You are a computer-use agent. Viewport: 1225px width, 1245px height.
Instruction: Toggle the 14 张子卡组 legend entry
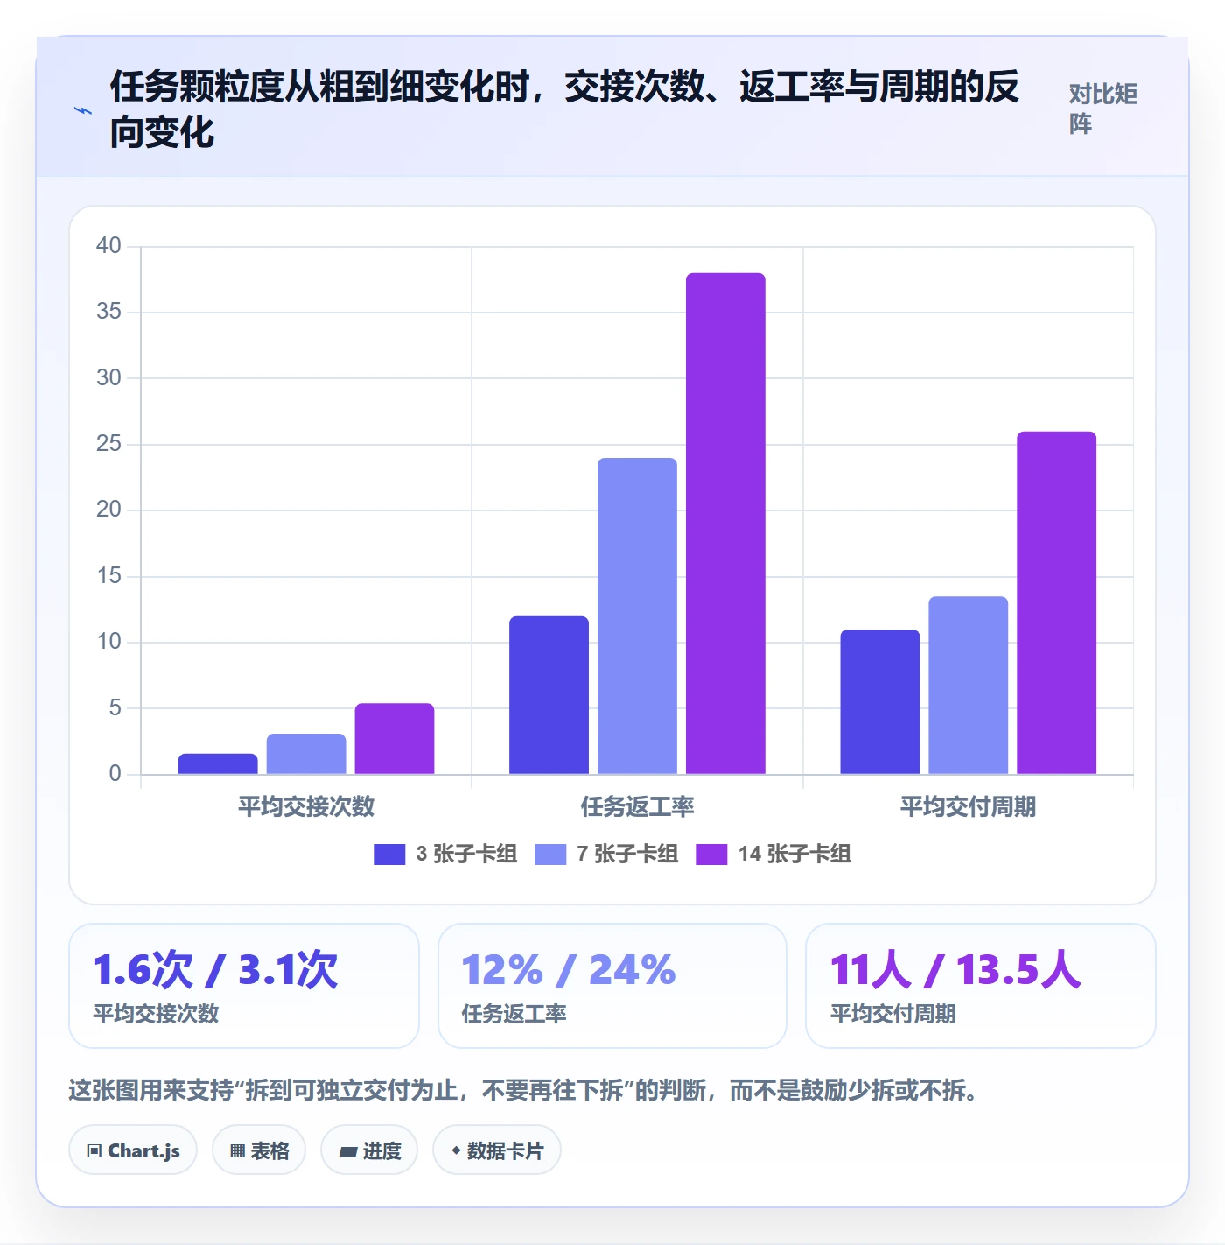(773, 854)
